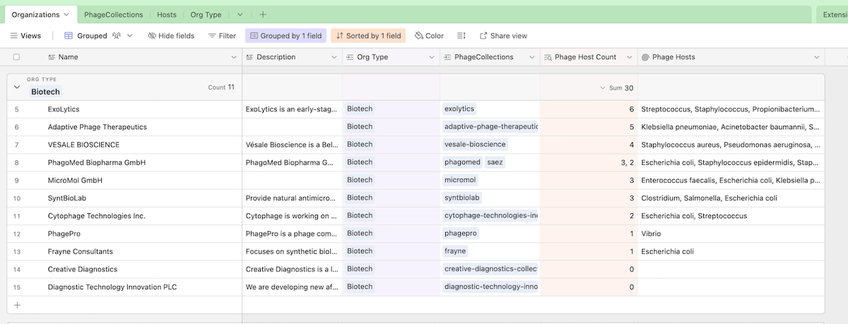This screenshot has height=324, width=848.
Task: Open the Phage Host Count column dropdown
Action: click(630, 57)
